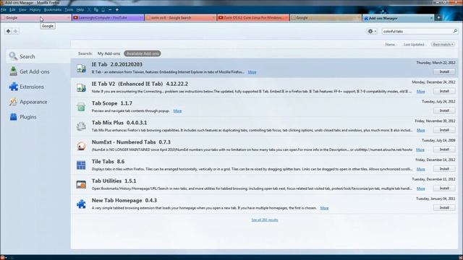The height and width of the screenshot is (260, 463).
Task: Click the Tab Utilities add-on icon
Action: [81, 185]
